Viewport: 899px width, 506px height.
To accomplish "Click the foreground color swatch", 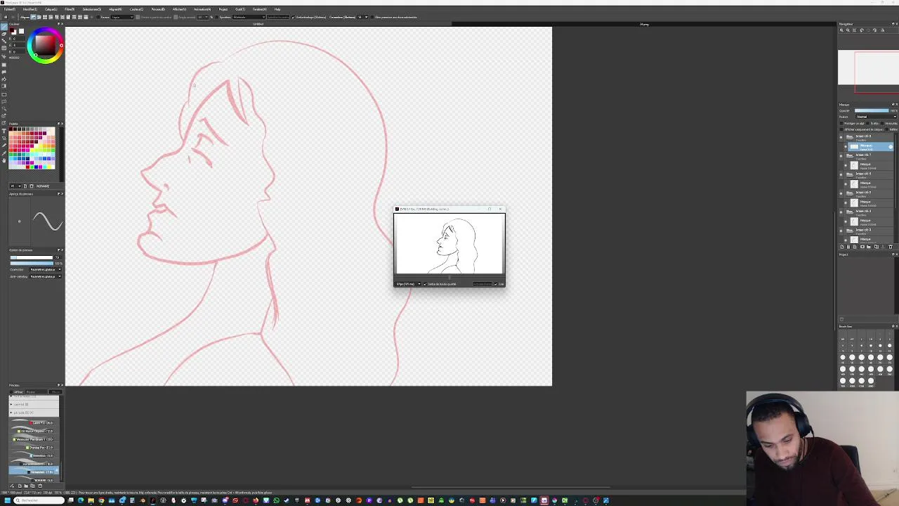I will 11,30.
